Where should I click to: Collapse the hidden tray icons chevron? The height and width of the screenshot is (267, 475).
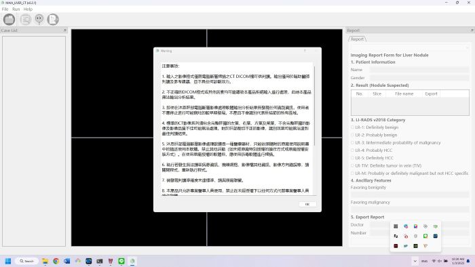415,261
